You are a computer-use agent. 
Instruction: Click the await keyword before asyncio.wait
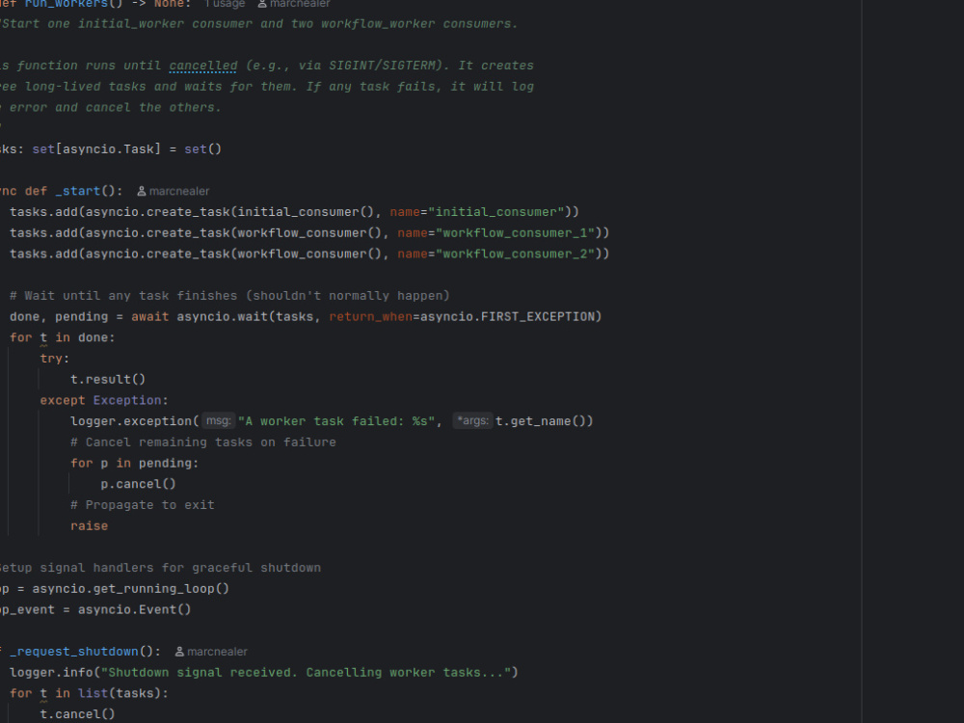(150, 316)
